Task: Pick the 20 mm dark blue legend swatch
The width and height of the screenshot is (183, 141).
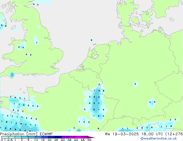Action: coord(52,137)
